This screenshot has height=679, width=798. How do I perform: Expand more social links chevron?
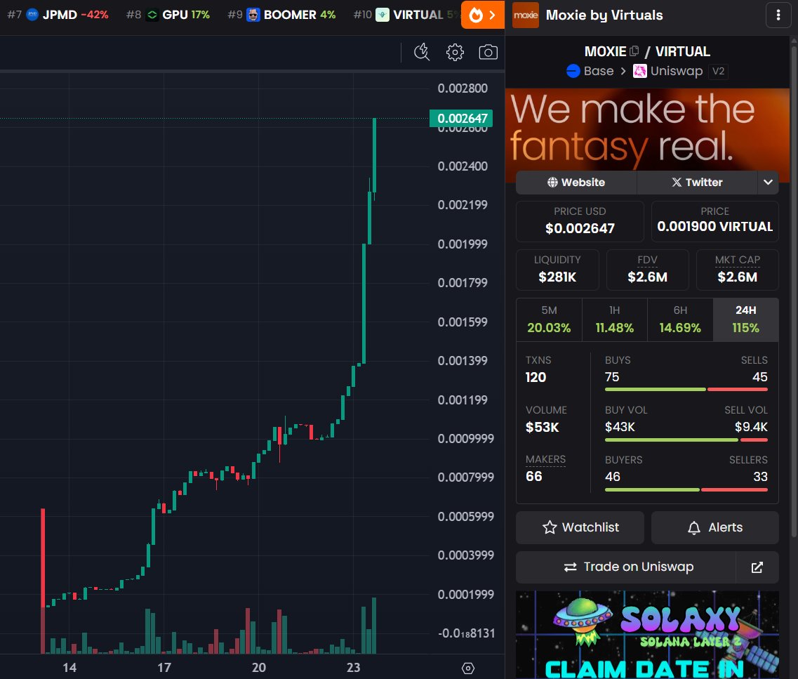click(768, 183)
